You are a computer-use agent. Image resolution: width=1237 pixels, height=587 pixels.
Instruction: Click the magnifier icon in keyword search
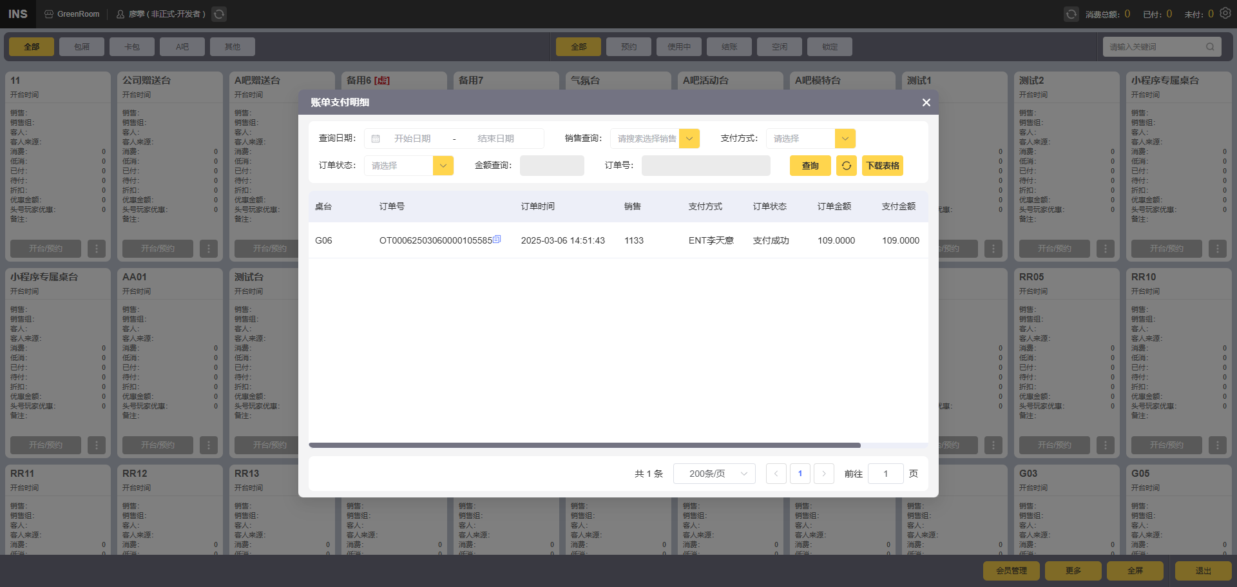(x=1210, y=46)
